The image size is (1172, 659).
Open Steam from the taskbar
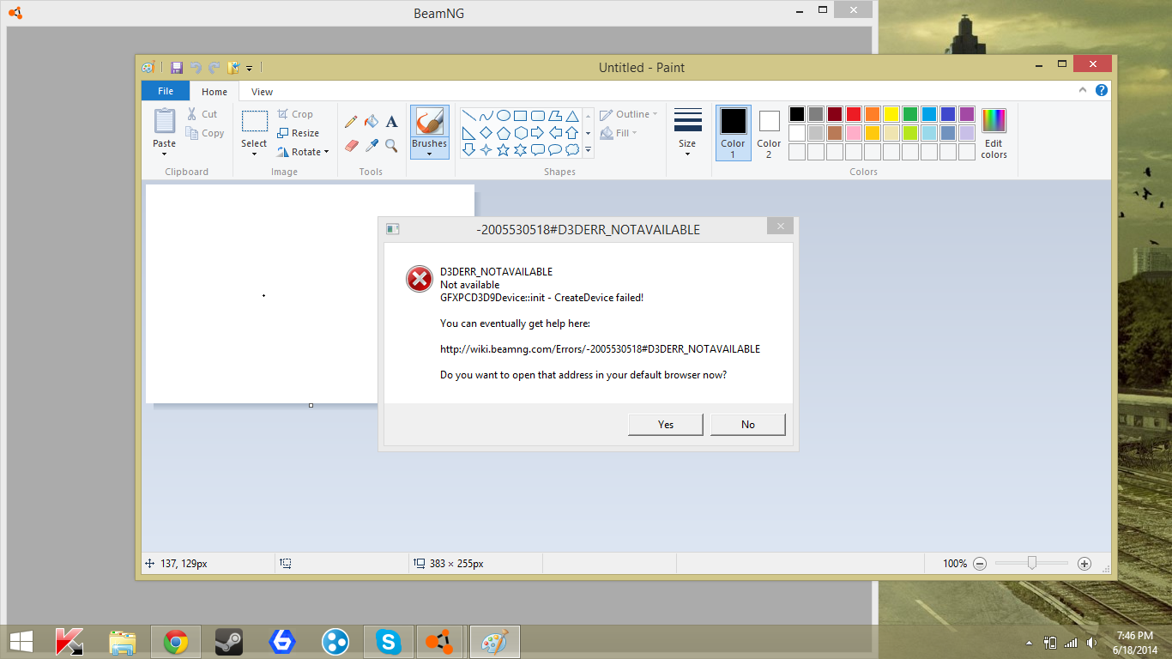click(x=229, y=642)
